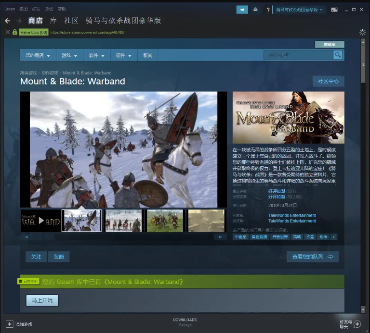
Task: Open friends and chat plus icon
Action: [357, 324]
